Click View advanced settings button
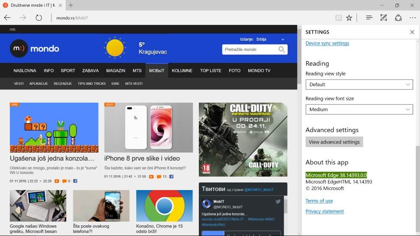This screenshot has width=420, height=236. coord(334,142)
